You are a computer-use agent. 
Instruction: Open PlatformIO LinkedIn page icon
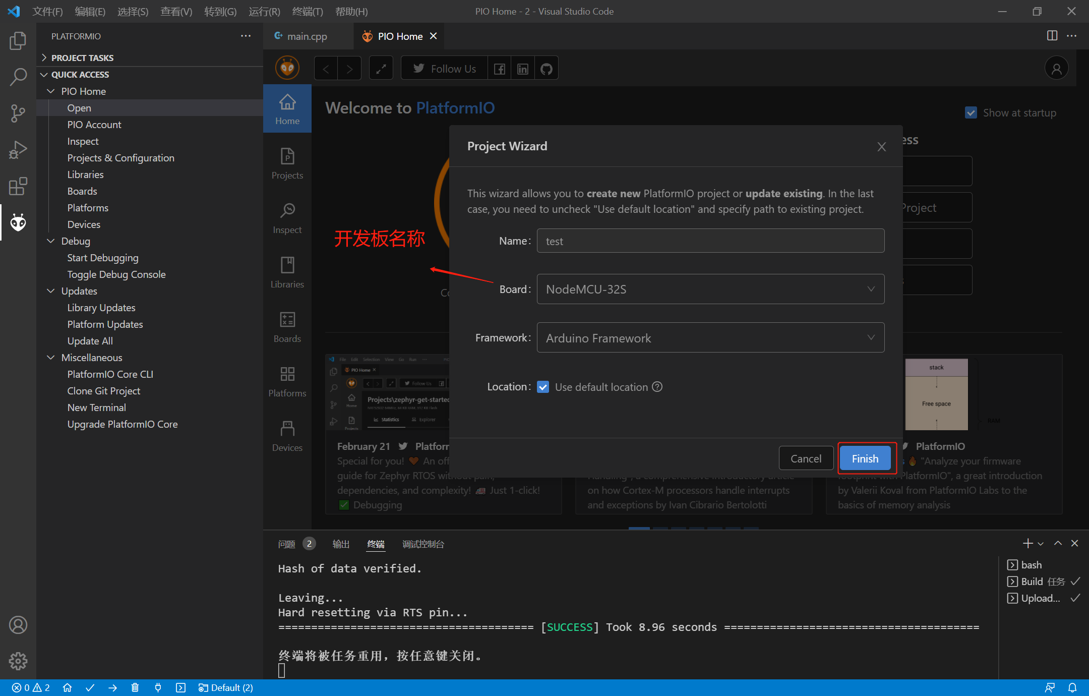(523, 69)
